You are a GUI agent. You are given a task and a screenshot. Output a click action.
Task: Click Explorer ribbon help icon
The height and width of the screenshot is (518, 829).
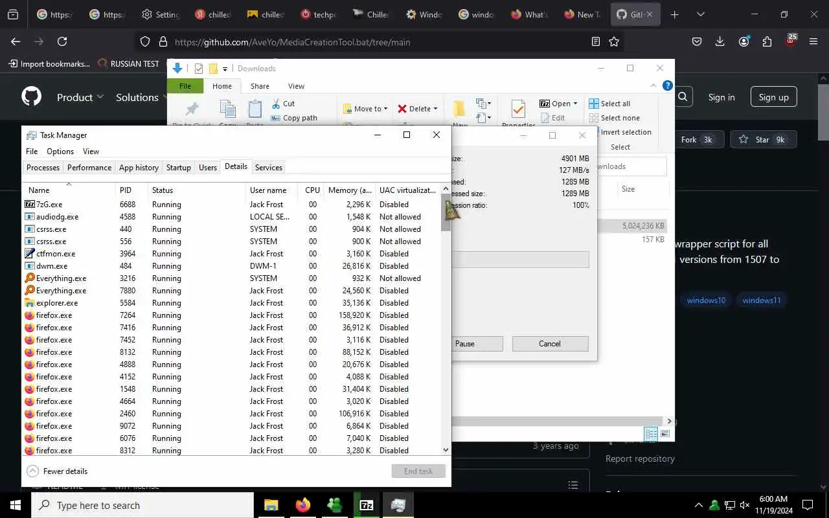(668, 85)
